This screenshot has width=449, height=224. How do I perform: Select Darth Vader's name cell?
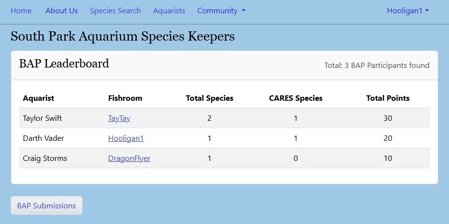[44, 138]
